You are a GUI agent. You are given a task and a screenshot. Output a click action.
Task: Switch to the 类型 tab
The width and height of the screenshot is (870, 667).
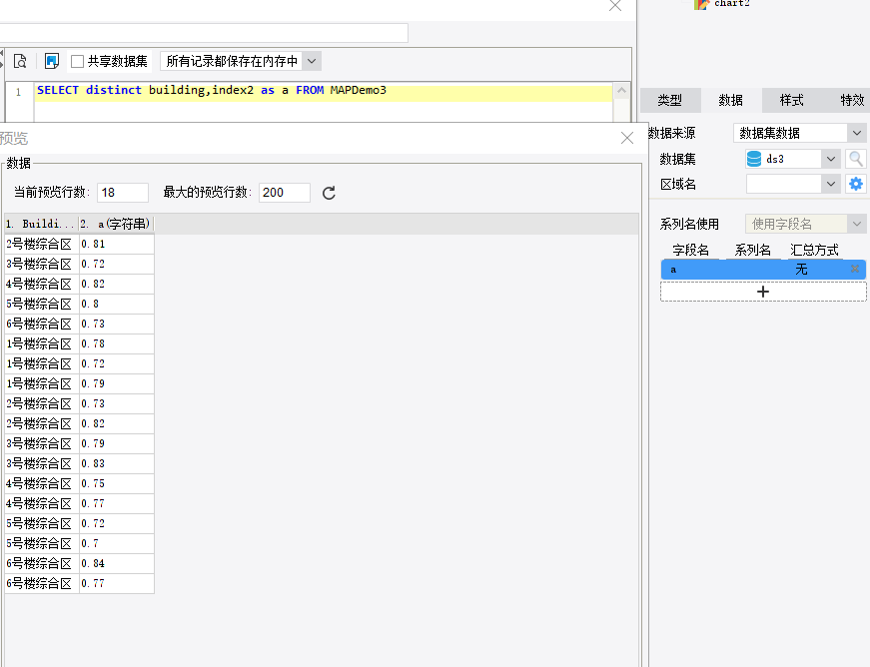[669, 101]
